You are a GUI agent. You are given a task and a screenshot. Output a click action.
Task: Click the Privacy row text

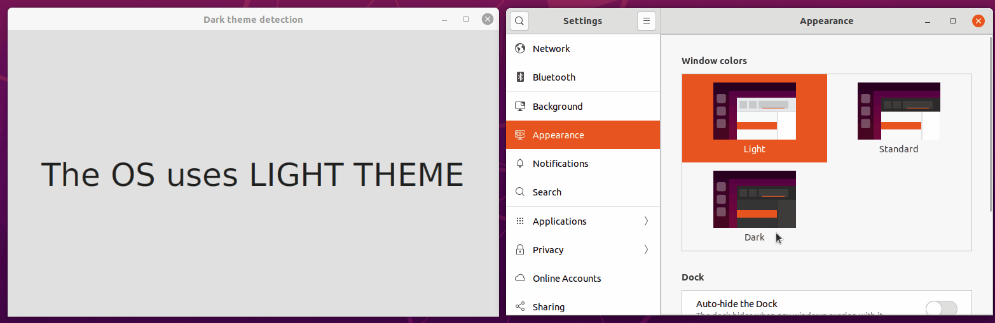[548, 250]
